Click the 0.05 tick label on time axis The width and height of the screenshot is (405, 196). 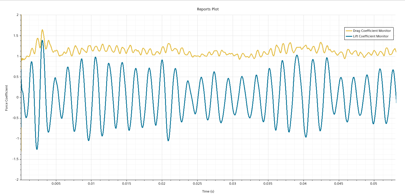point(374,184)
